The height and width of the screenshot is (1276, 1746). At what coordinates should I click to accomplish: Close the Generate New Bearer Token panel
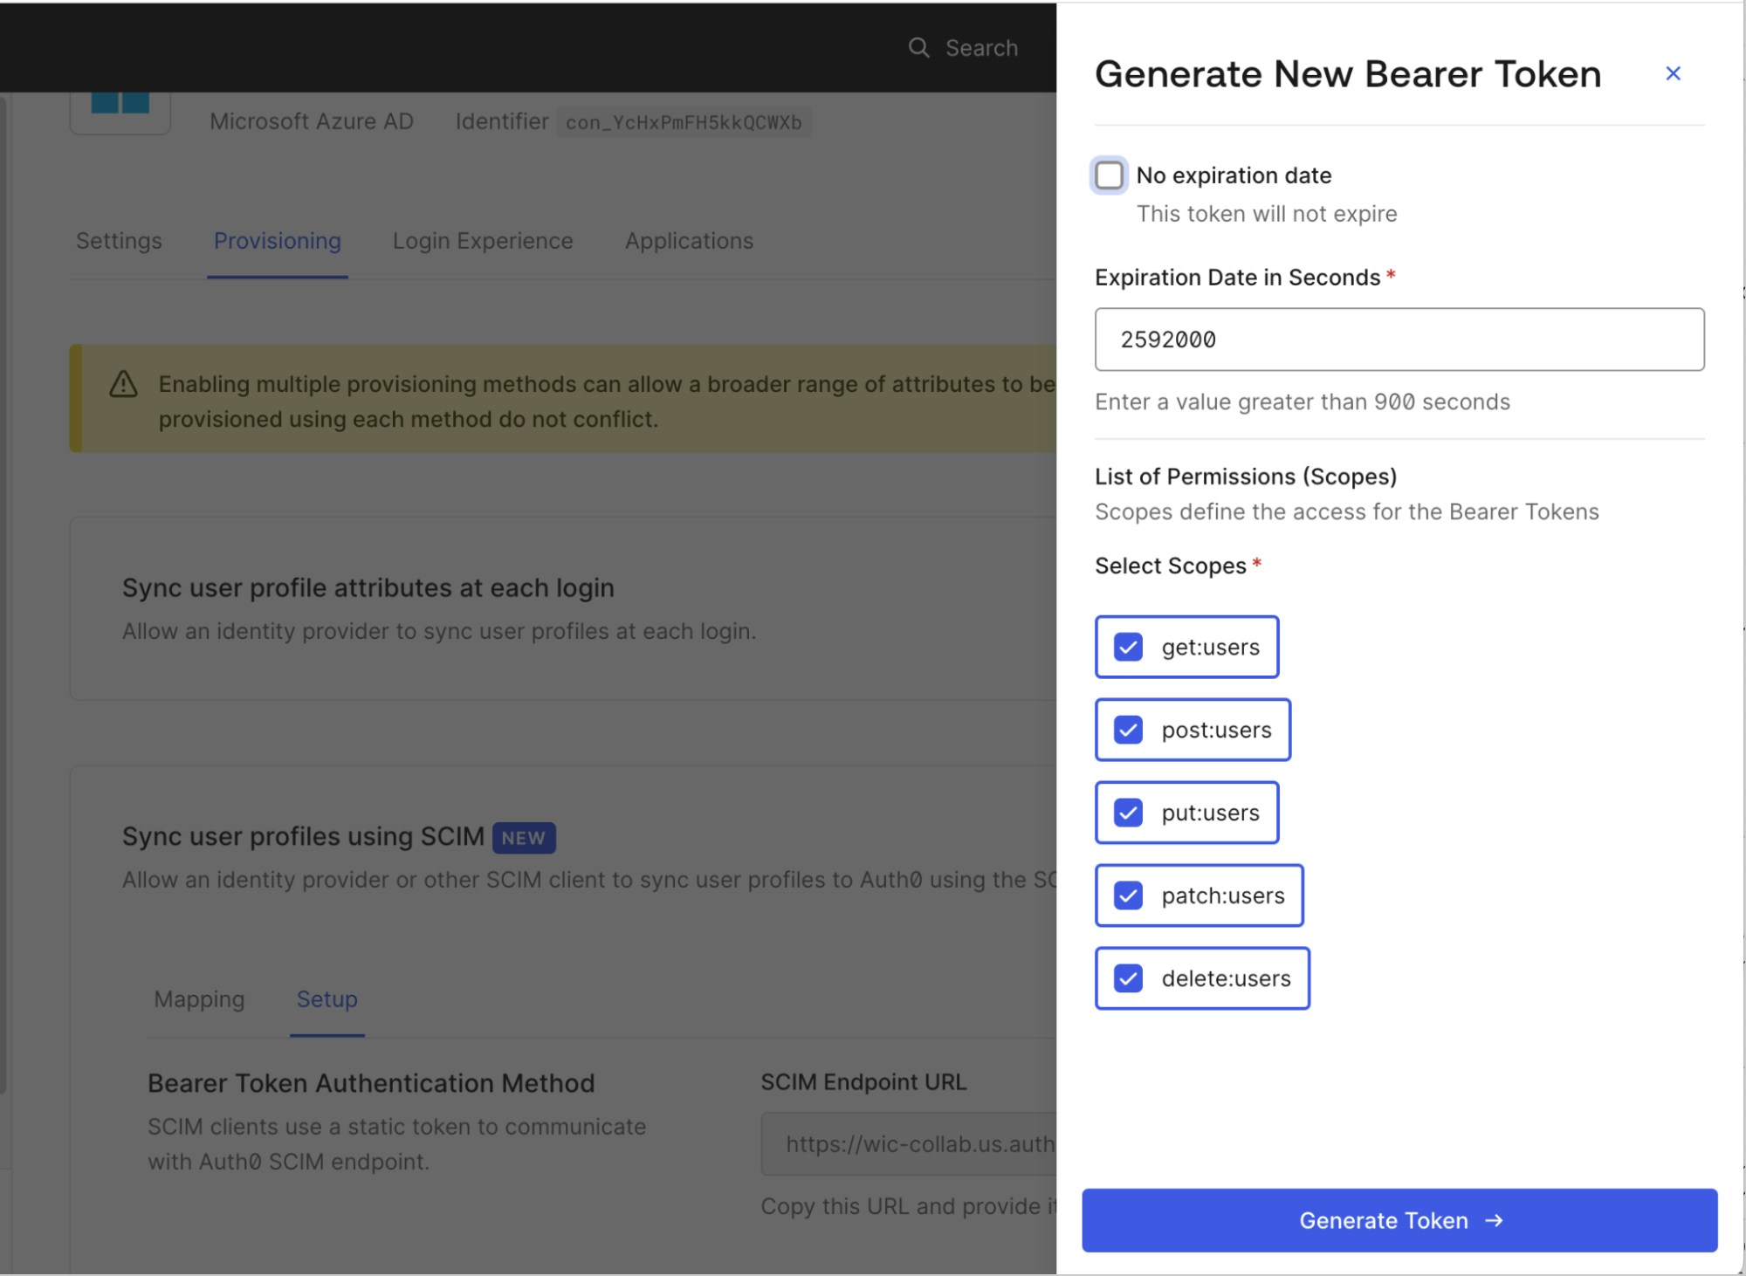(1673, 73)
